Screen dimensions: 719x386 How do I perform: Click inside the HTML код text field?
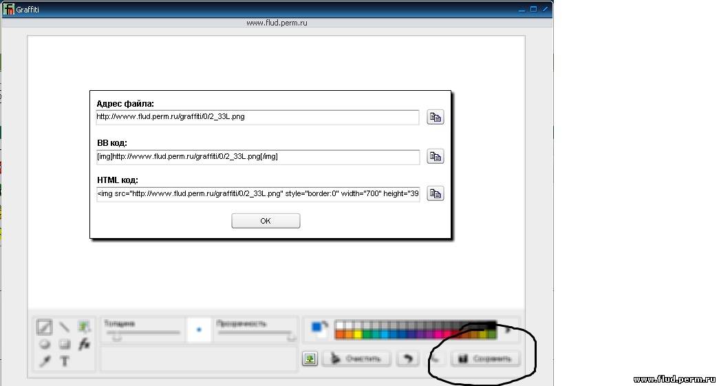(x=257, y=194)
